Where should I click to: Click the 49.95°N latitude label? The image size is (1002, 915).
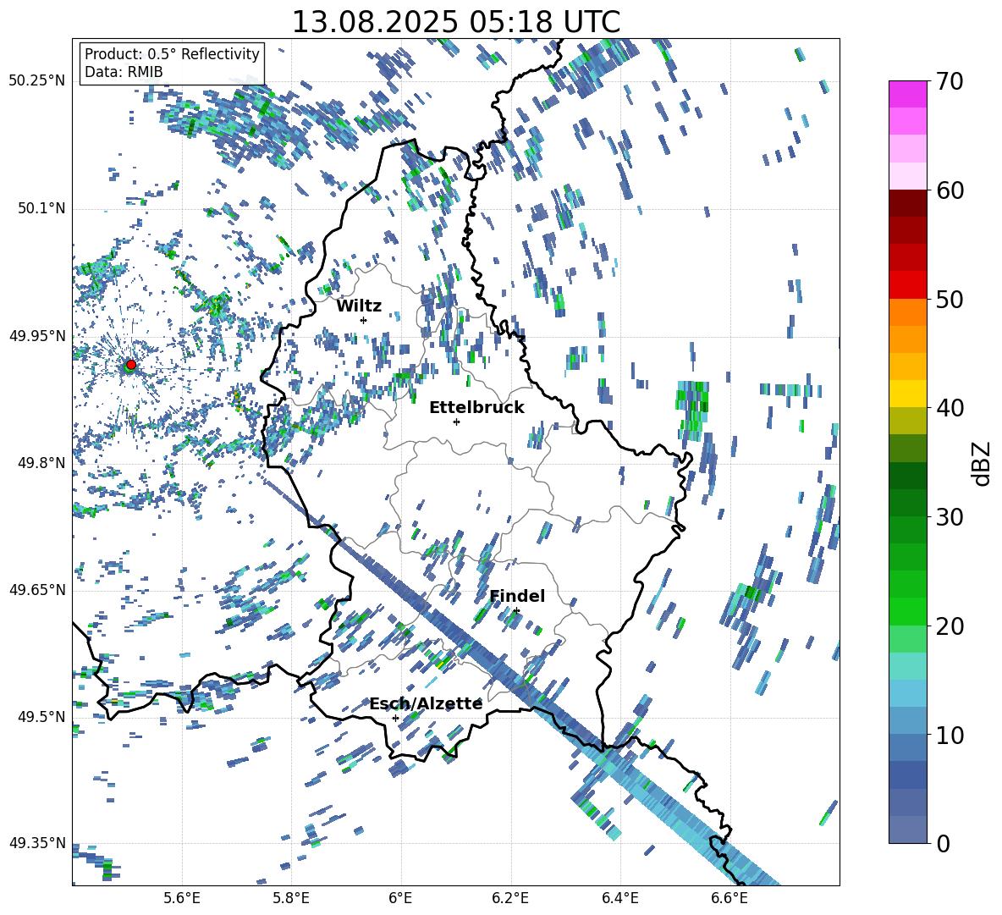click(37, 336)
